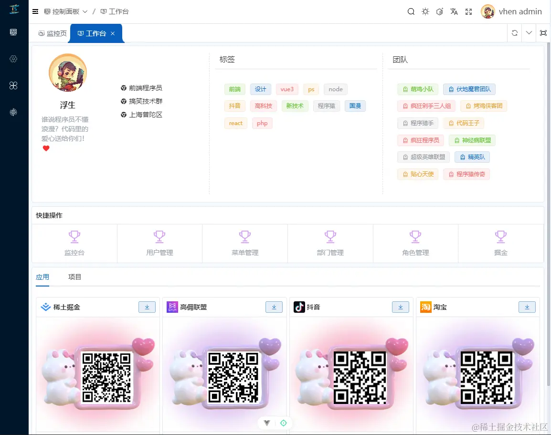The width and height of the screenshot is (551, 435).
Task: Open vhen admin user menu
Action: pyautogui.click(x=511, y=11)
